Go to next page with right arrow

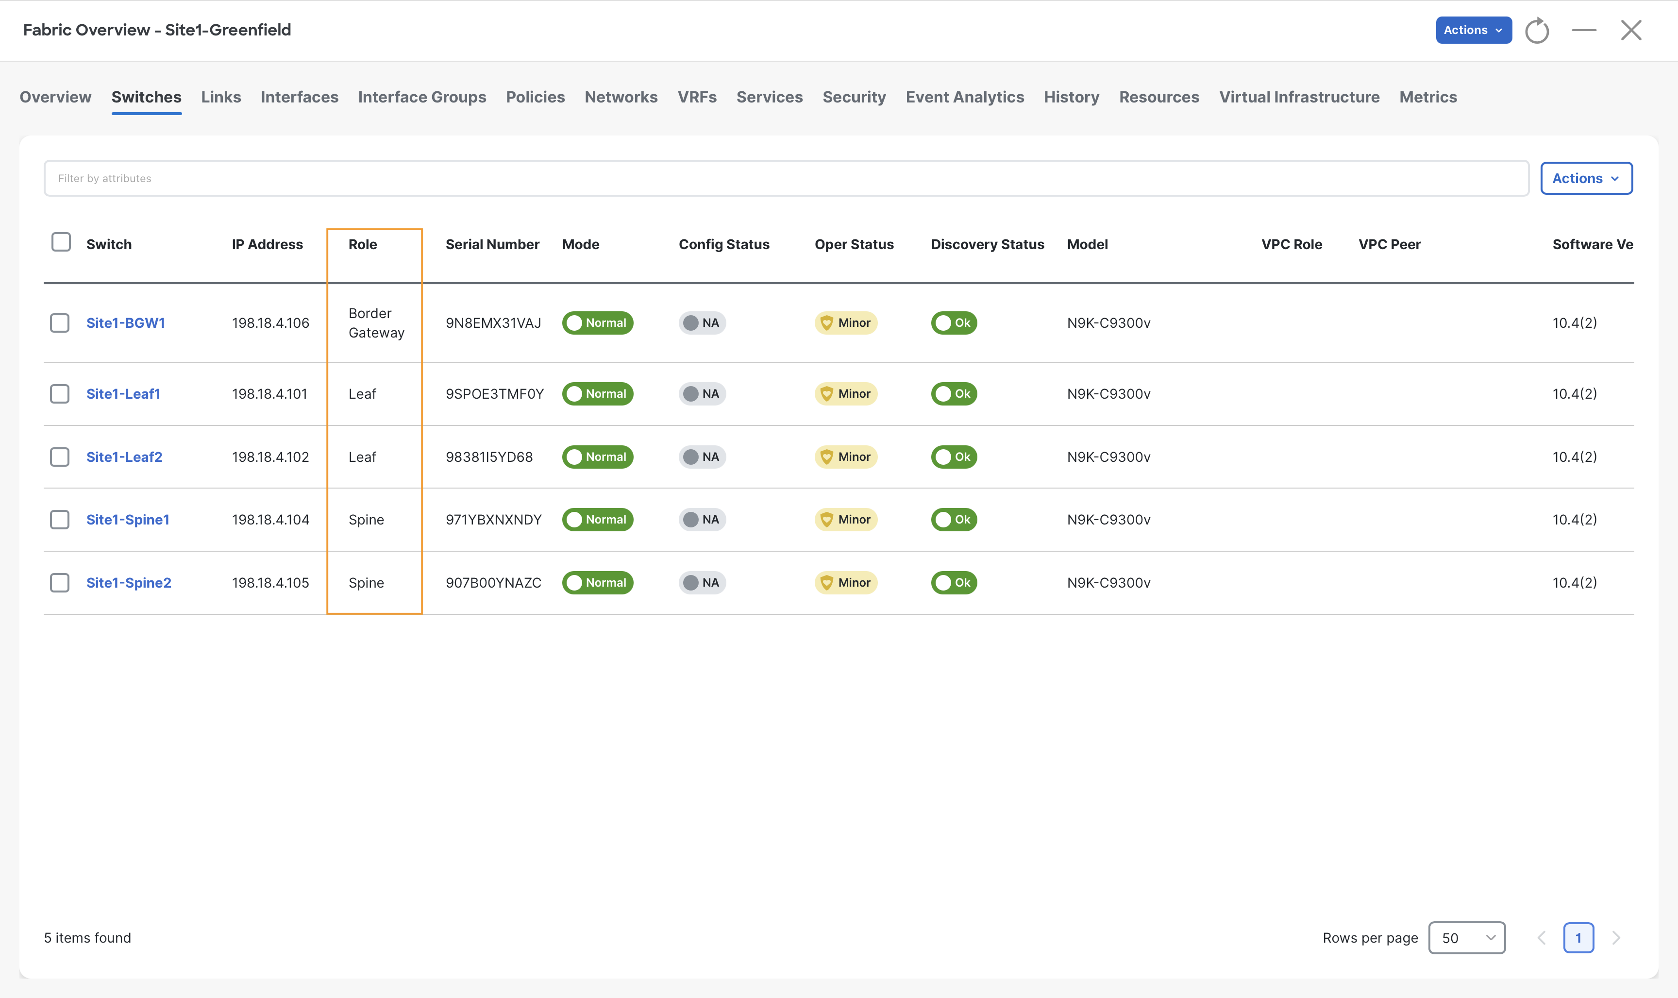pyautogui.click(x=1616, y=937)
